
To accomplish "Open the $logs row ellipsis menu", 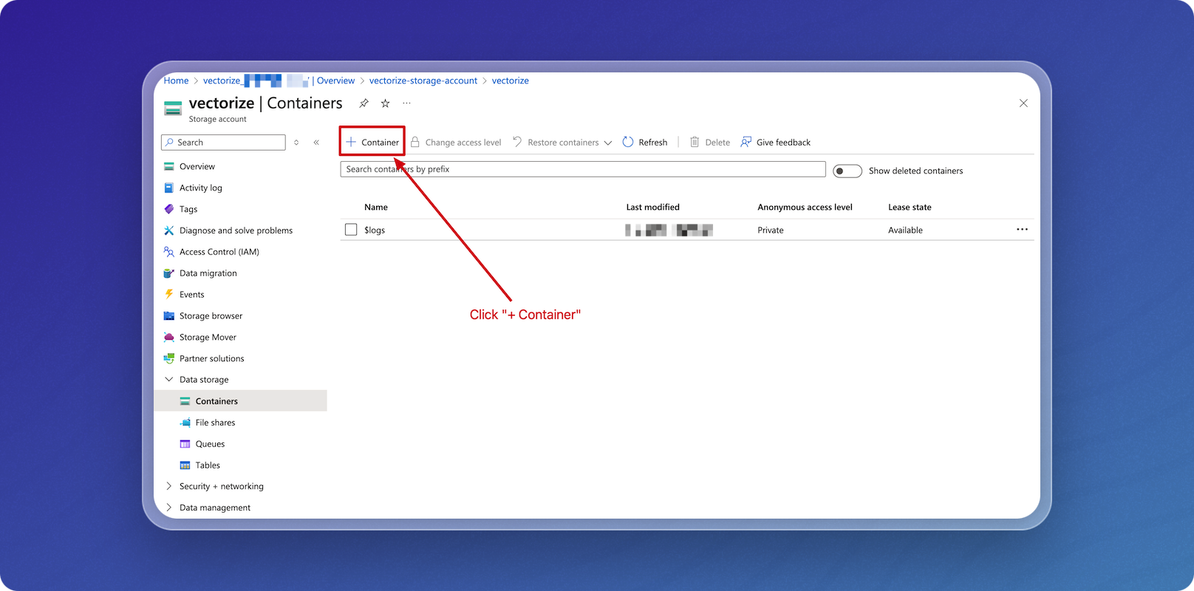I will click(x=1022, y=229).
